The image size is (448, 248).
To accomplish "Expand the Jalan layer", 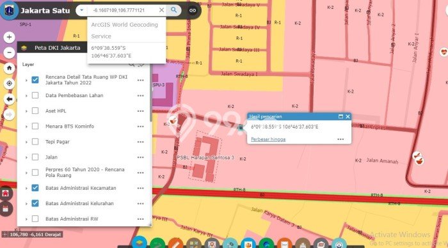I will tap(26, 157).
